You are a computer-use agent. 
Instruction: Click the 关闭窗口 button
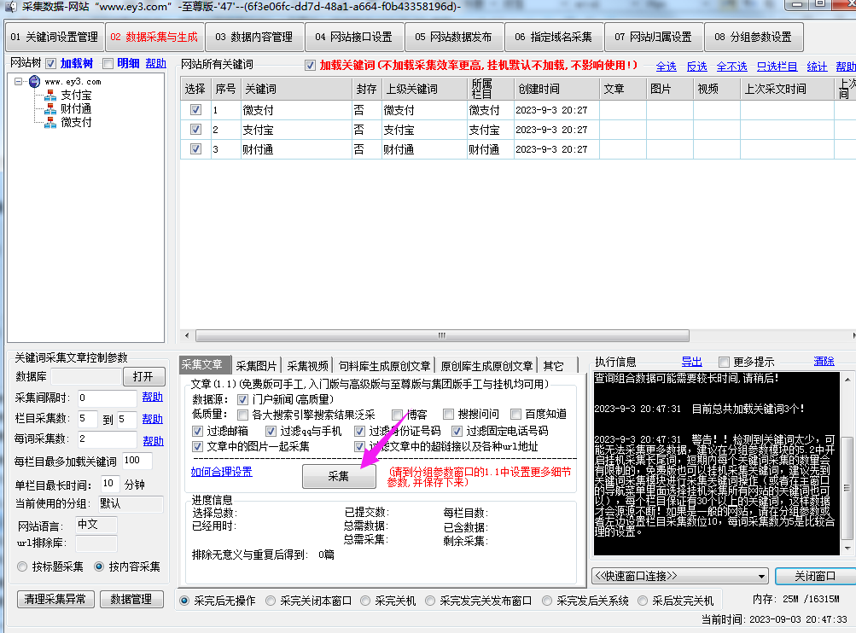[815, 576]
